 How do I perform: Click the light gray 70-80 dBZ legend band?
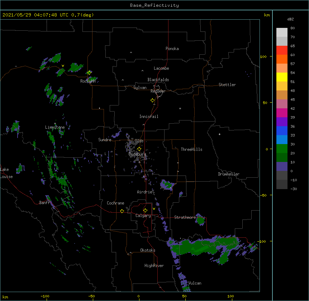pos(282,32)
